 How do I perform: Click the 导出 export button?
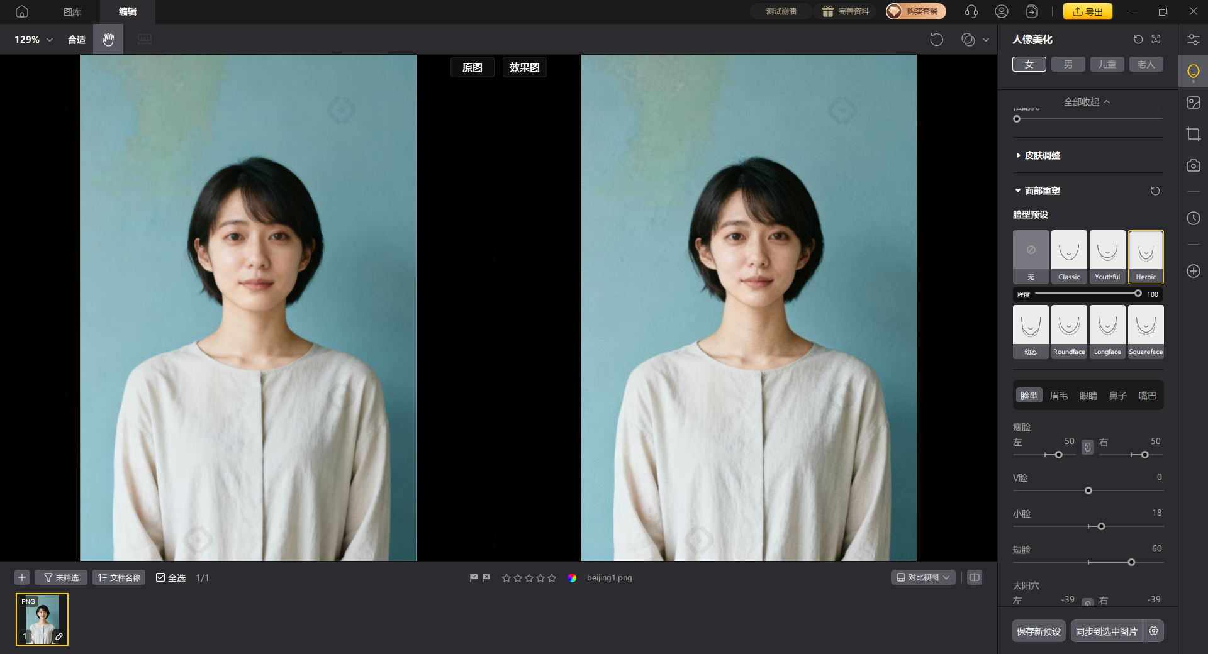[x=1087, y=11]
